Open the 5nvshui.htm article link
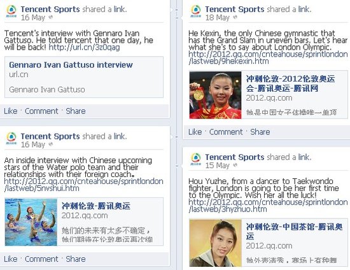The height and width of the screenshot is (270, 350). click(x=83, y=185)
